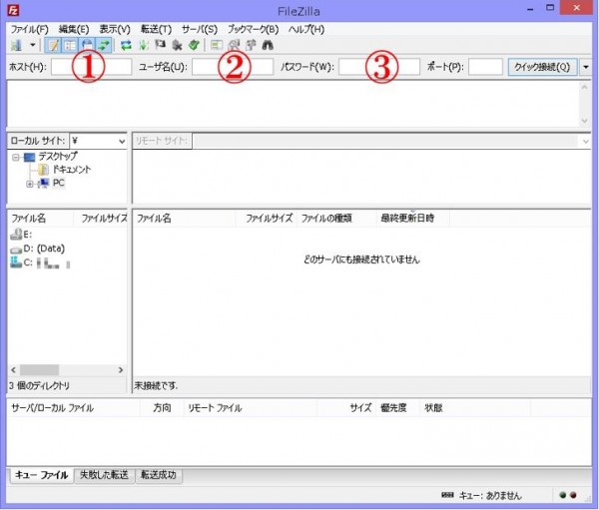Open the ファイル(F) menu
The width and height of the screenshot is (599, 510).
click(29, 29)
